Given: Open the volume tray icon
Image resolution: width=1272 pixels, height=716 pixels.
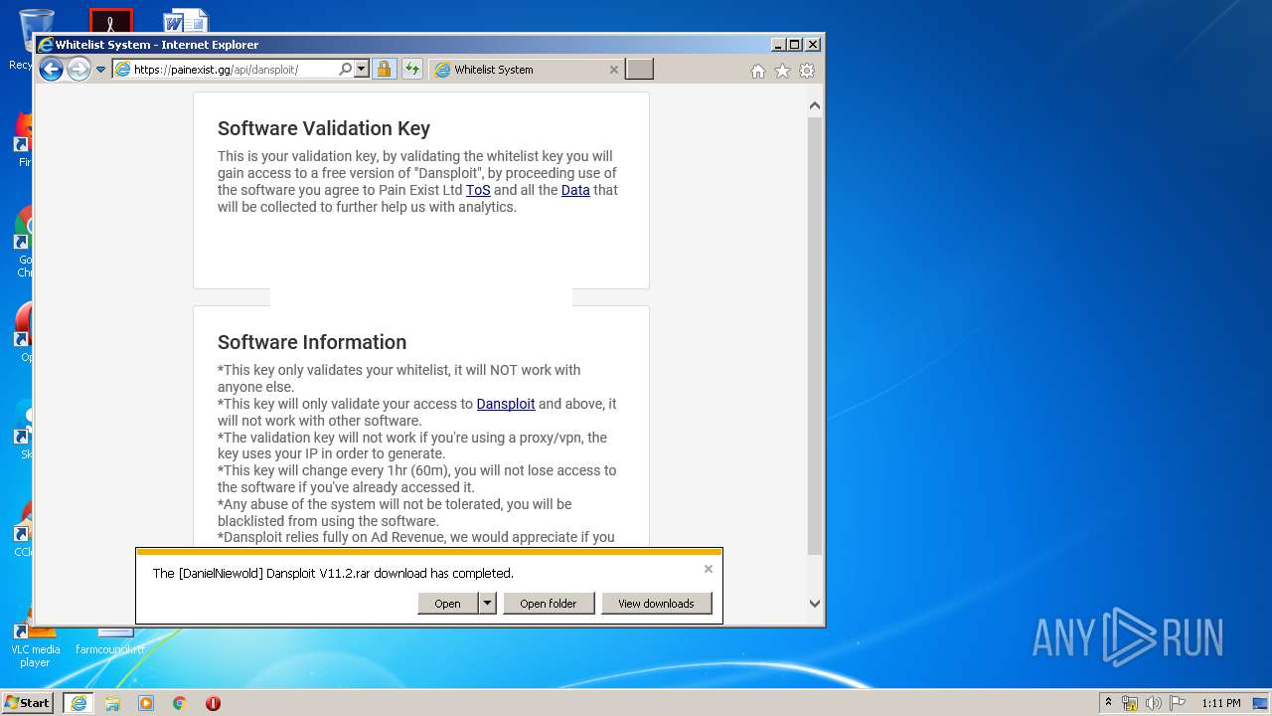Looking at the screenshot, I should click(1154, 703).
